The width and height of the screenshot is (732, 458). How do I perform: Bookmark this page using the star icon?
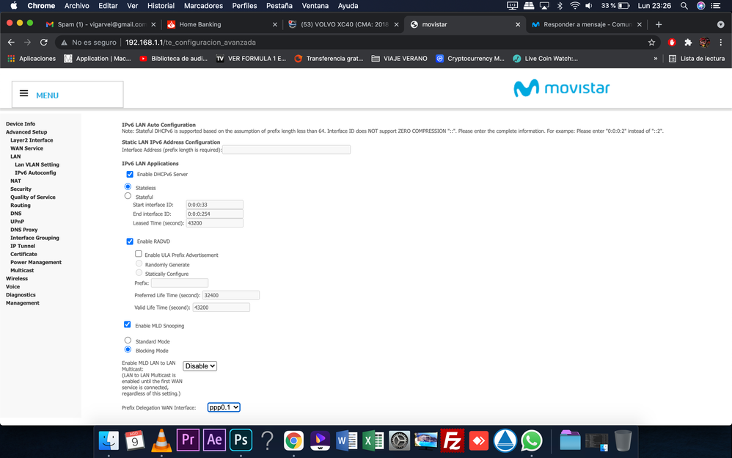[x=651, y=43]
